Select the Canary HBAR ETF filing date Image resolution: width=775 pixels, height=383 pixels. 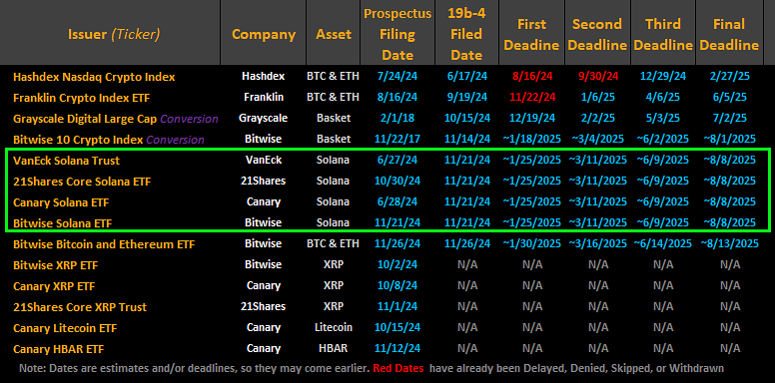pos(397,348)
